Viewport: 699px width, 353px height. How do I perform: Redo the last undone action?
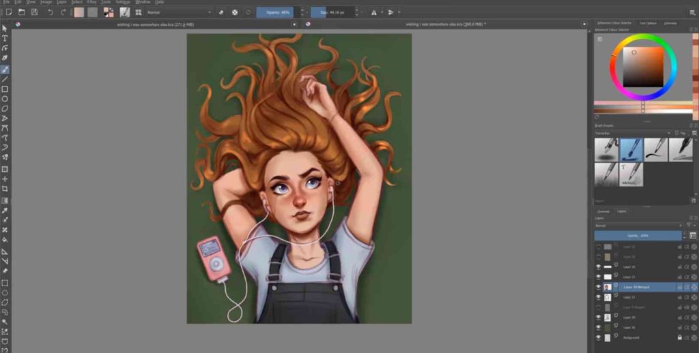click(63, 12)
